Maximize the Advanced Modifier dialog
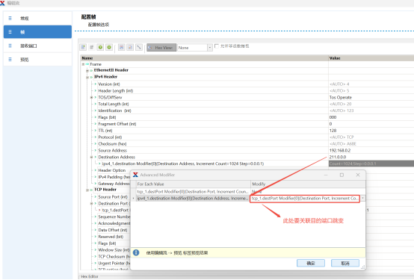414x280 pixels. click(342, 175)
